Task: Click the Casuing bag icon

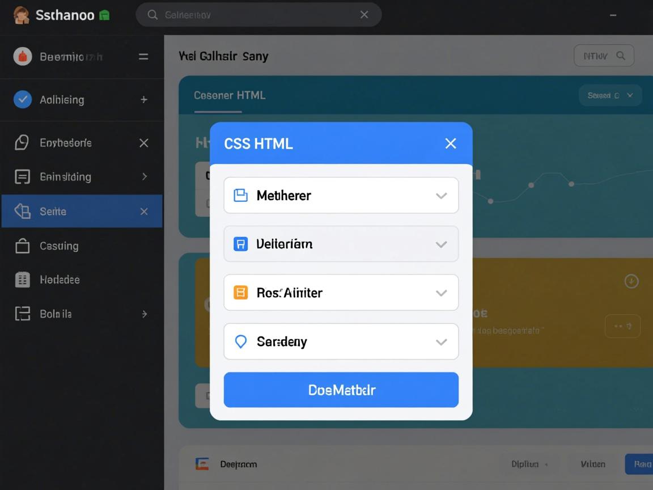Action: click(x=22, y=246)
